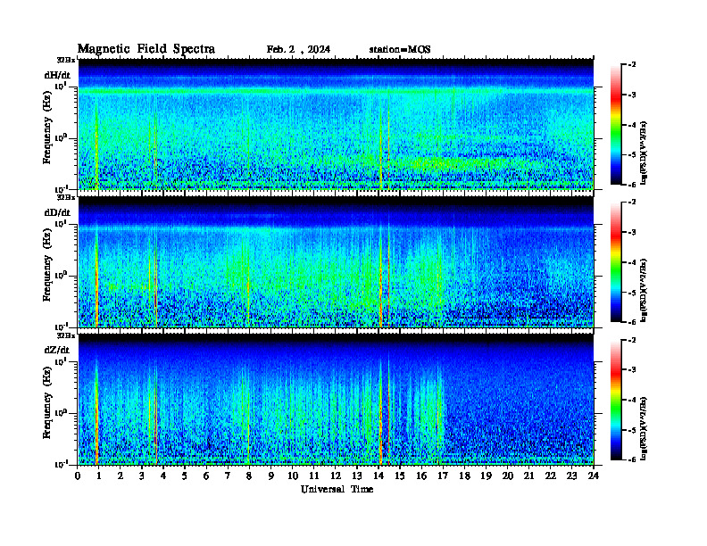Click hour 2 on the Universal Time axis
The height and width of the screenshot is (546, 707).
click(x=121, y=476)
